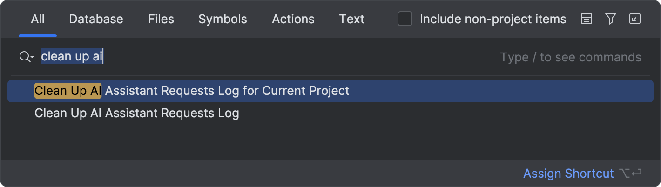This screenshot has width=661, height=187.
Task: Open the Files tab
Action: click(161, 19)
